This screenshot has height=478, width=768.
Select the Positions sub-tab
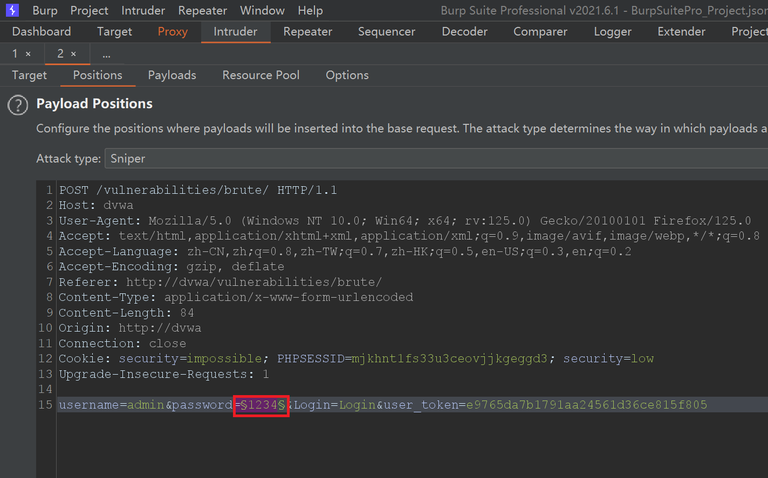tap(98, 75)
